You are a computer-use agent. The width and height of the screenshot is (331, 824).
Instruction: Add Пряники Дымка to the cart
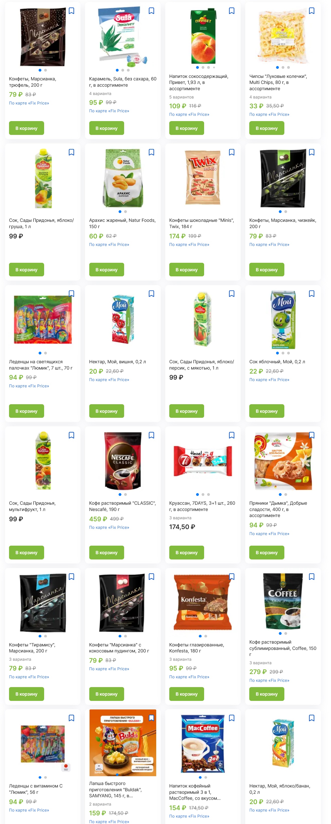click(x=267, y=552)
